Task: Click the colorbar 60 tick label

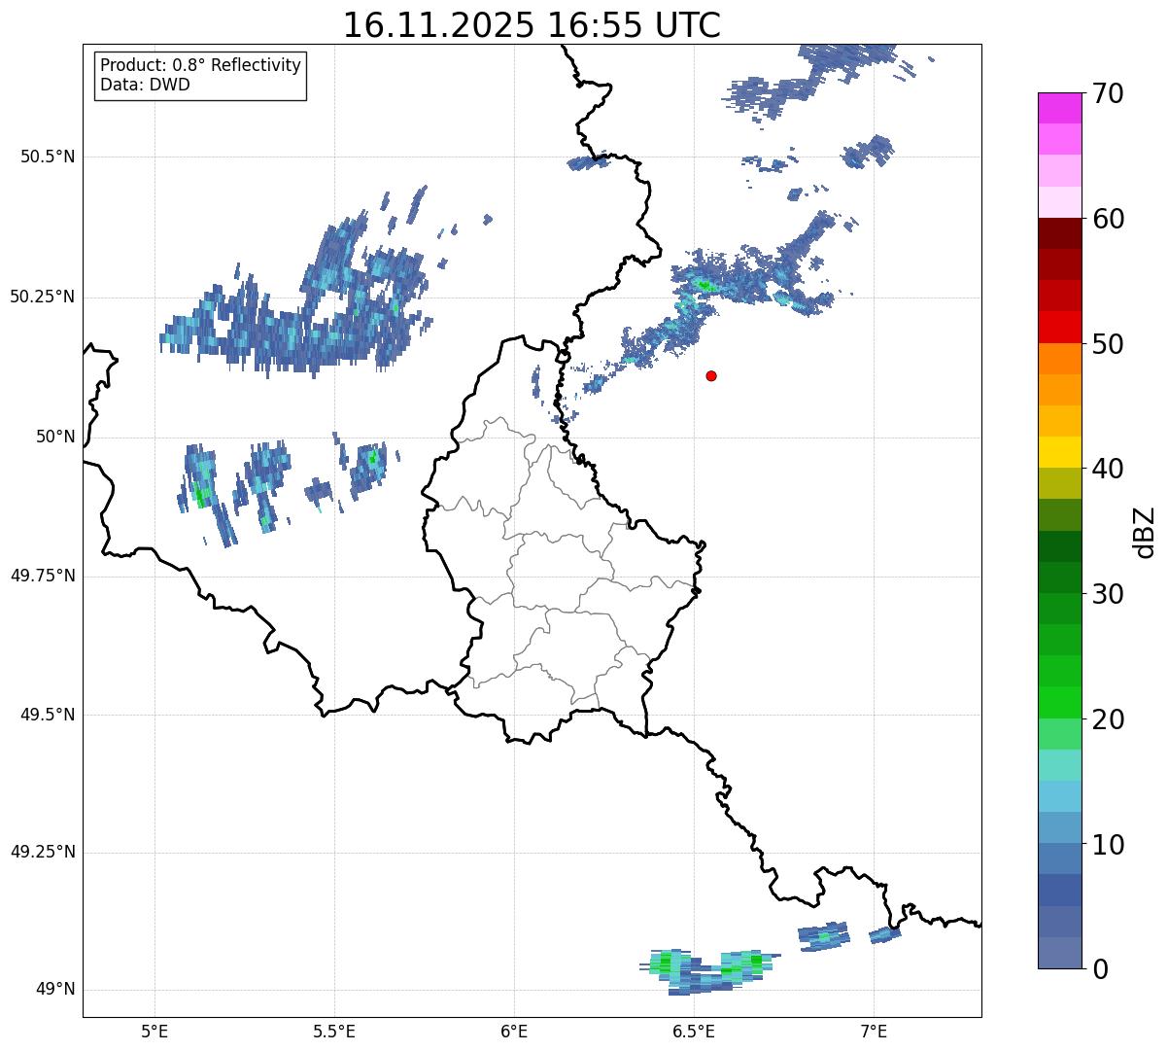Action: tap(1108, 219)
